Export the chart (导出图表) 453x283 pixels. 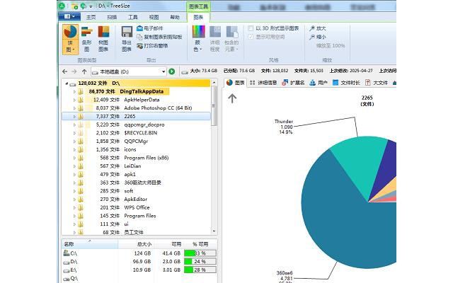tap(127, 40)
